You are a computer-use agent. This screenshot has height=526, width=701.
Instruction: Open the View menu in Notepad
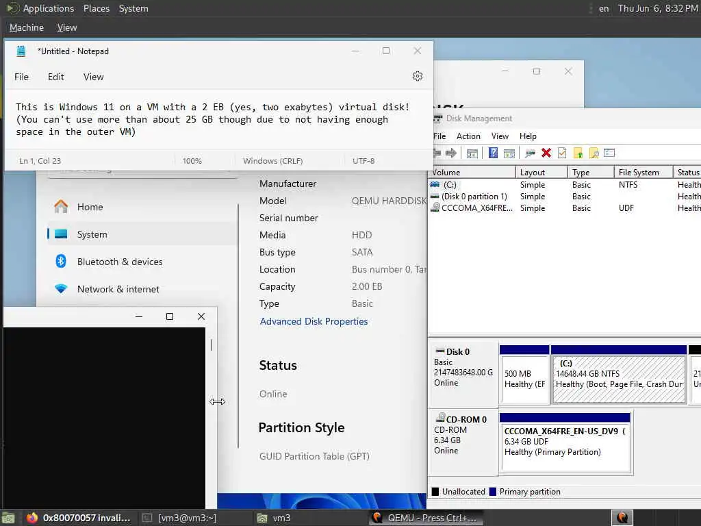click(x=93, y=77)
